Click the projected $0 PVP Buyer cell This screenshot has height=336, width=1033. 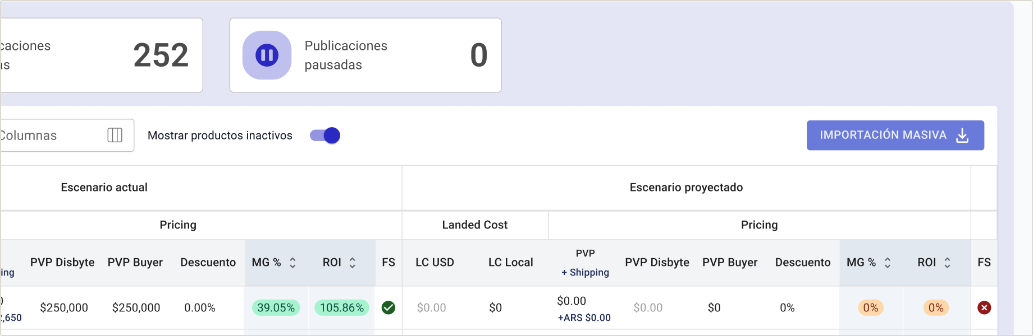pos(714,307)
